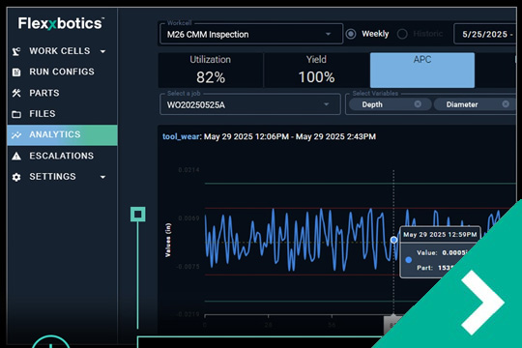Viewport: 522px width, 348px height.
Task: Click the Parts tools icon
Action: pyautogui.click(x=16, y=93)
